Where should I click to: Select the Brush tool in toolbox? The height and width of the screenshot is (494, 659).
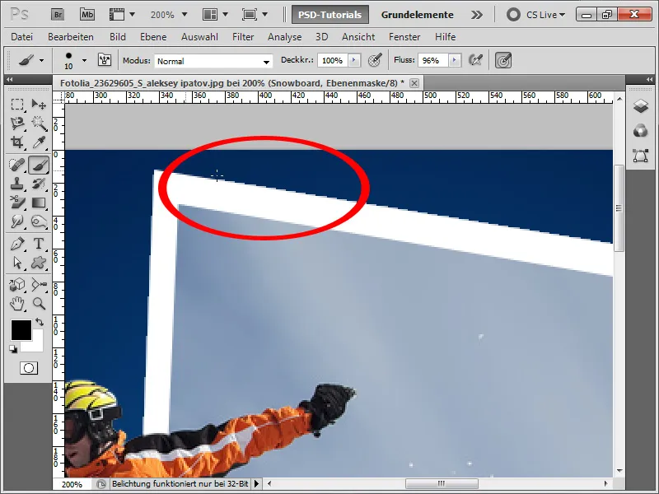click(39, 165)
